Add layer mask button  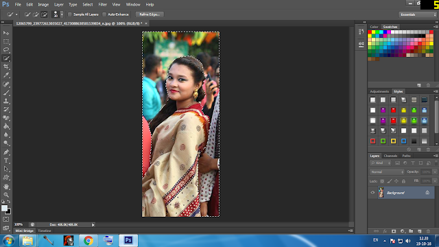[394, 231]
